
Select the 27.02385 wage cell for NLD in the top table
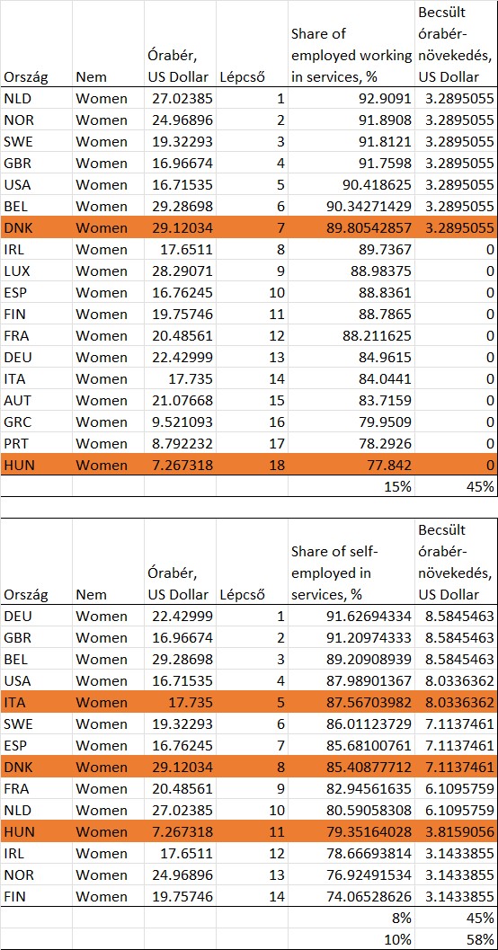pos(180,98)
